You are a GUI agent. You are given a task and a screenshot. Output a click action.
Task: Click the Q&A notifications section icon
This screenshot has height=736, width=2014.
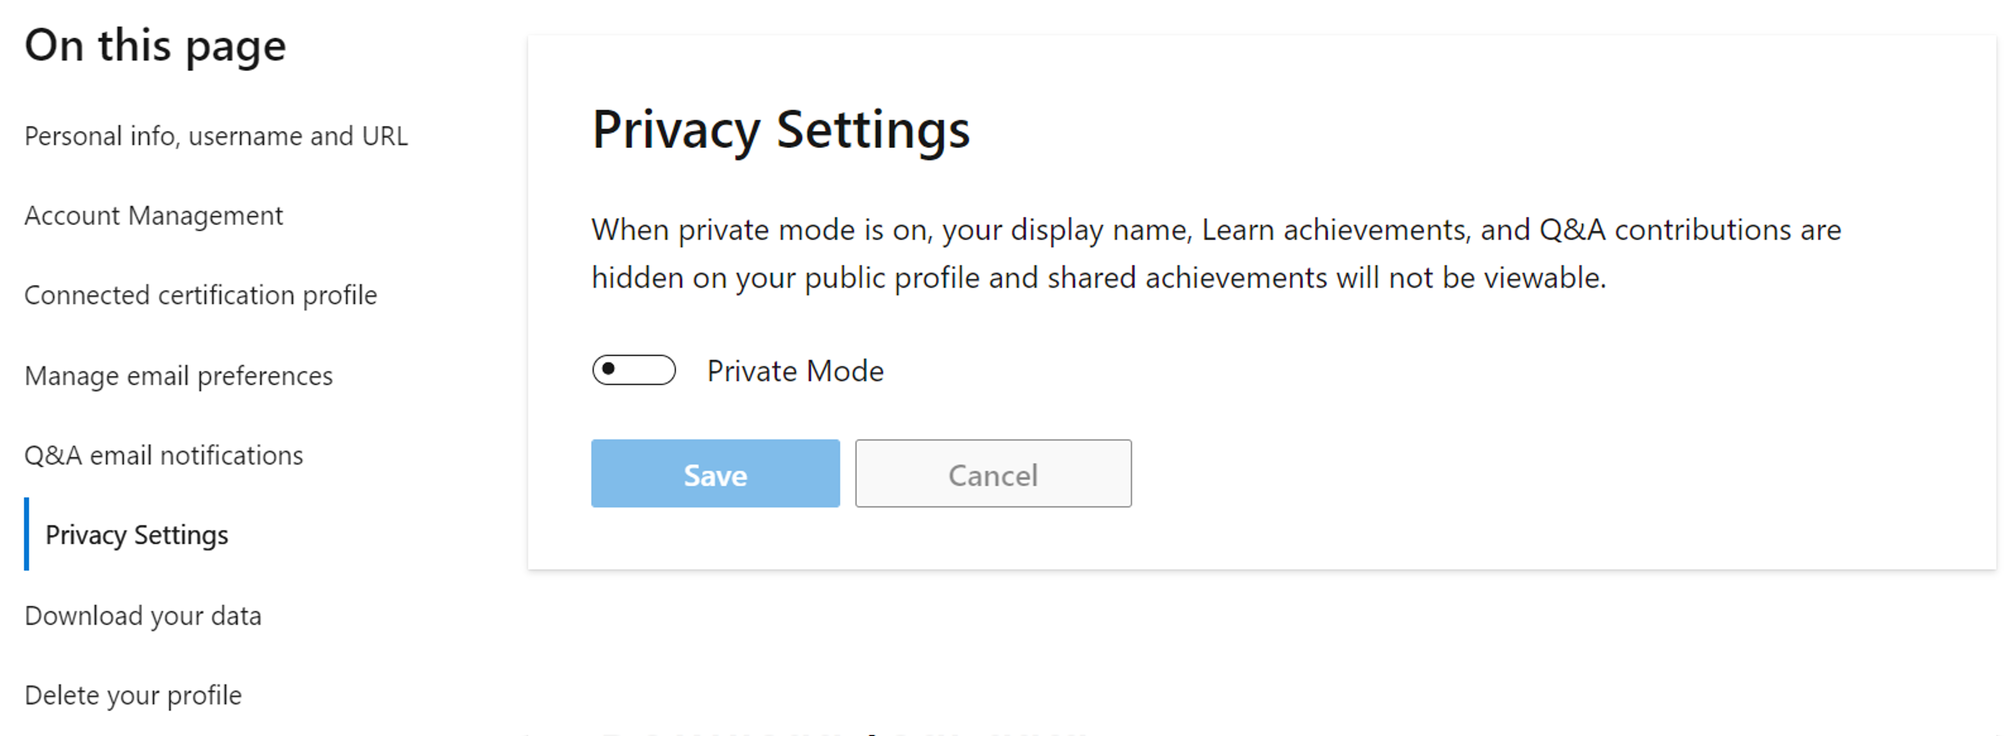click(164, 455)
